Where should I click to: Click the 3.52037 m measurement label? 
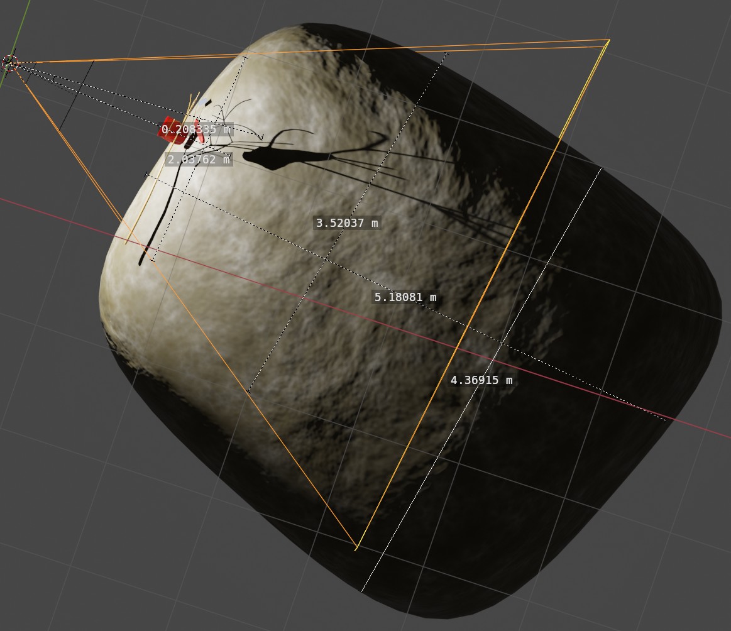[348, 222]
